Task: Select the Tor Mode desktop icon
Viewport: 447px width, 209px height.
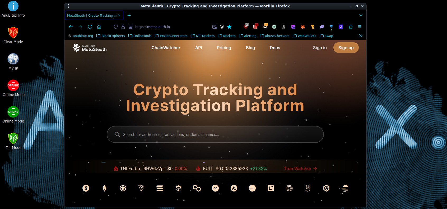Action: tap(13, 141)
